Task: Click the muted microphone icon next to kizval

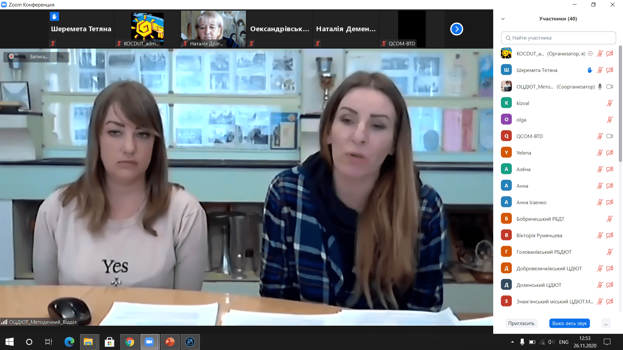Action: coord(609,103)
